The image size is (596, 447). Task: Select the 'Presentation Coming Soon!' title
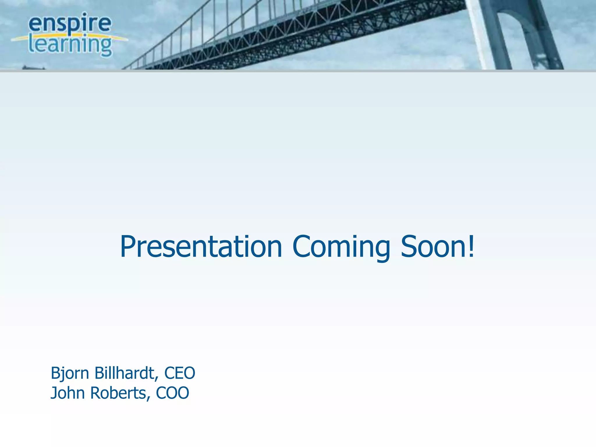297,247
